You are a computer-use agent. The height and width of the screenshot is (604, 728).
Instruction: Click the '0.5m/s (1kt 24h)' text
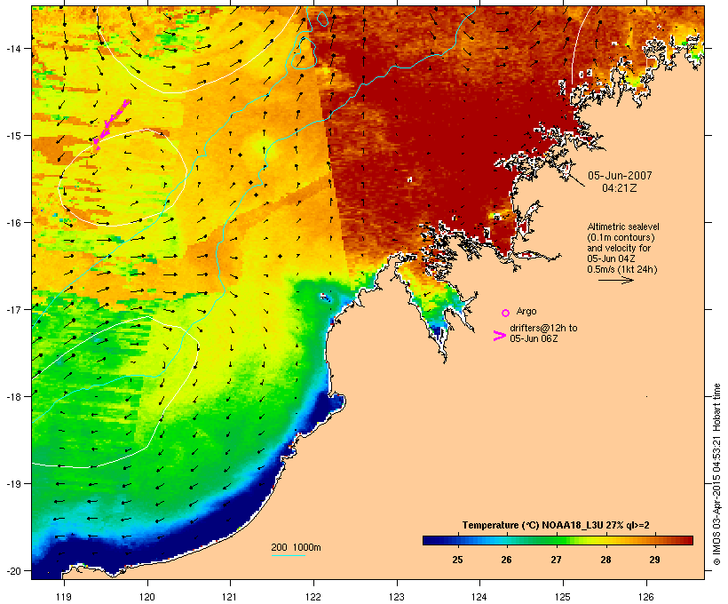[x=622, y=269]
